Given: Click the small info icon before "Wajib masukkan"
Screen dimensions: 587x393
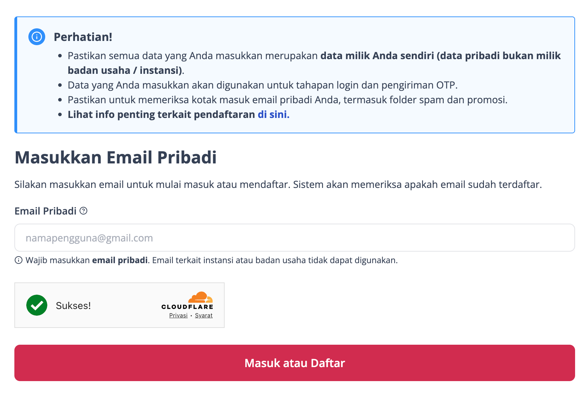Looking at the screenshot, I should pyautogui.click(x=19, y=260).
